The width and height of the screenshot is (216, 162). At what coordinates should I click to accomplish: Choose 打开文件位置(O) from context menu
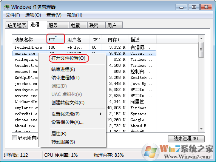(x=68, y=58)
